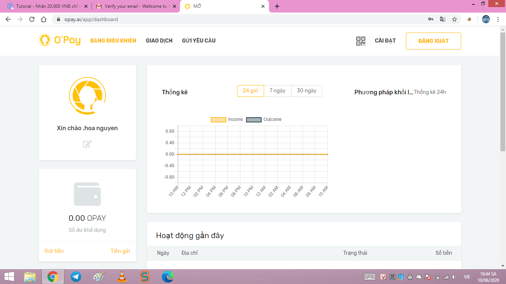Close the Verify your email tab
The height and width of the screenshot is (284, 506).
point(174,6)
